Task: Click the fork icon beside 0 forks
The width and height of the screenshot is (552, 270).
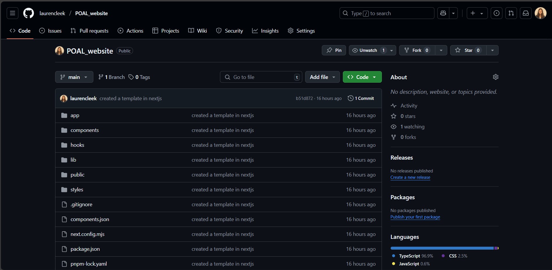Action: 394,137
